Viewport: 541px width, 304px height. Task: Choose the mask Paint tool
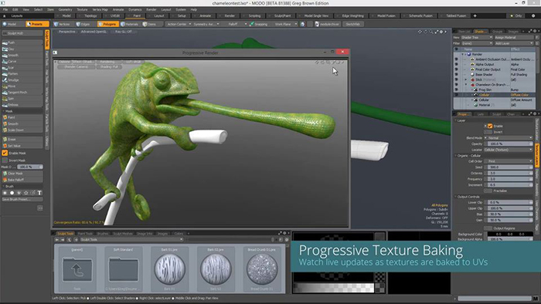(22, 117)
